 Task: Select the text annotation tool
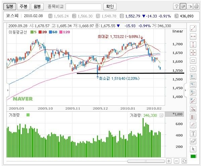pos(193,133)
